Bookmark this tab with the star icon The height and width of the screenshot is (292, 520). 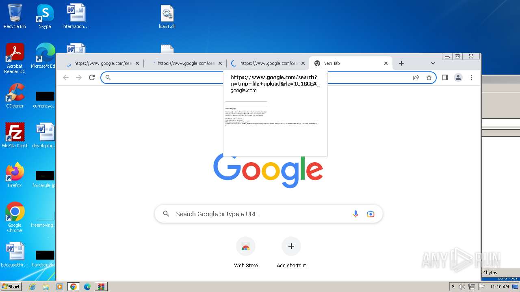(429, 77)
